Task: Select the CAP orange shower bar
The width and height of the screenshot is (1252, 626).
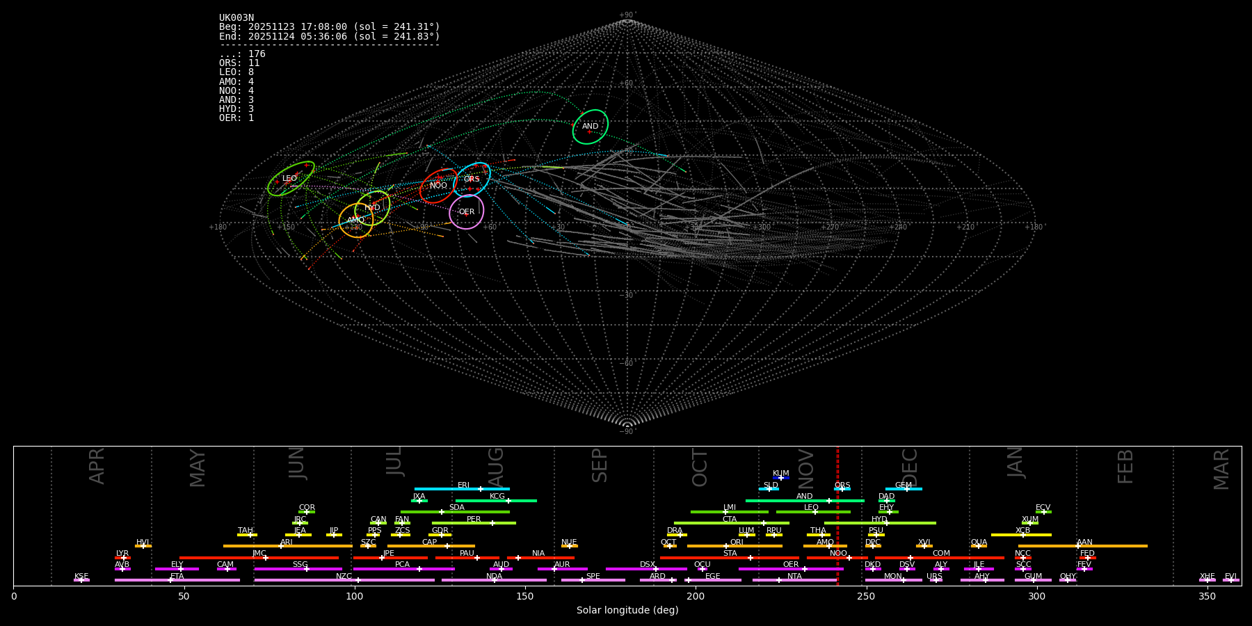Action: pos(431,546)
